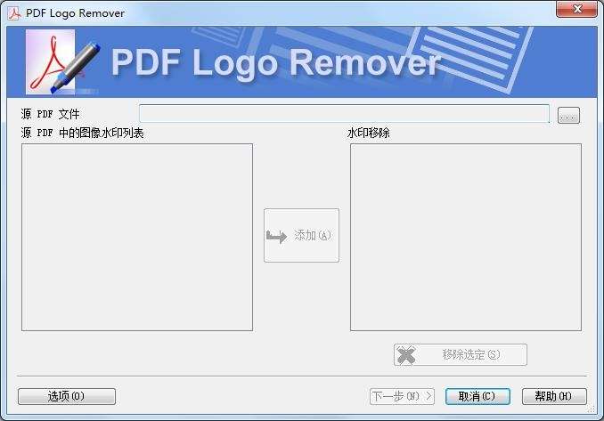The width and height of the screenshot is (604, 421).
Task: Click the source PDF image watermark list box
Action: pos(137,237)
